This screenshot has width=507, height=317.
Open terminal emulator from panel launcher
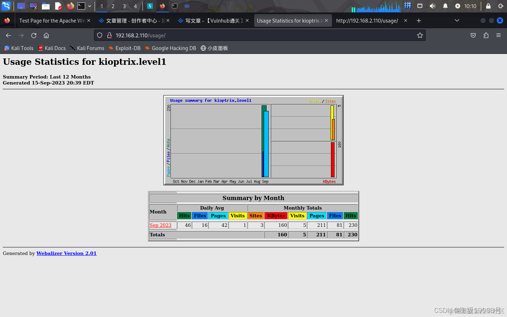(81, 6)
